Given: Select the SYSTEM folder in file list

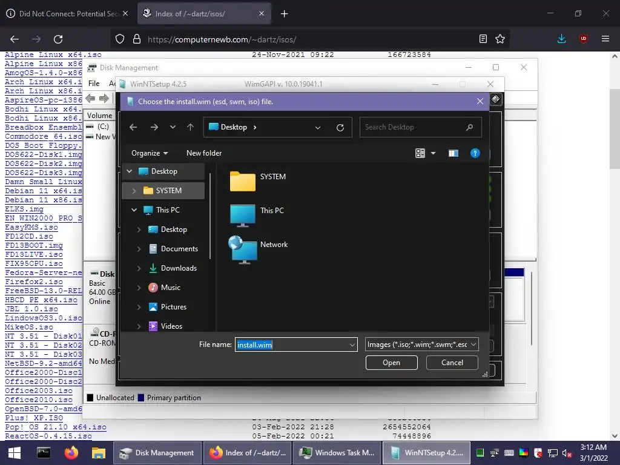Looking at the screenshot, I should (x=258, y=182).
